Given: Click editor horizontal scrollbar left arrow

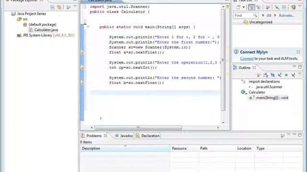Looking at the screenshot, I should (x=92, y=128).
